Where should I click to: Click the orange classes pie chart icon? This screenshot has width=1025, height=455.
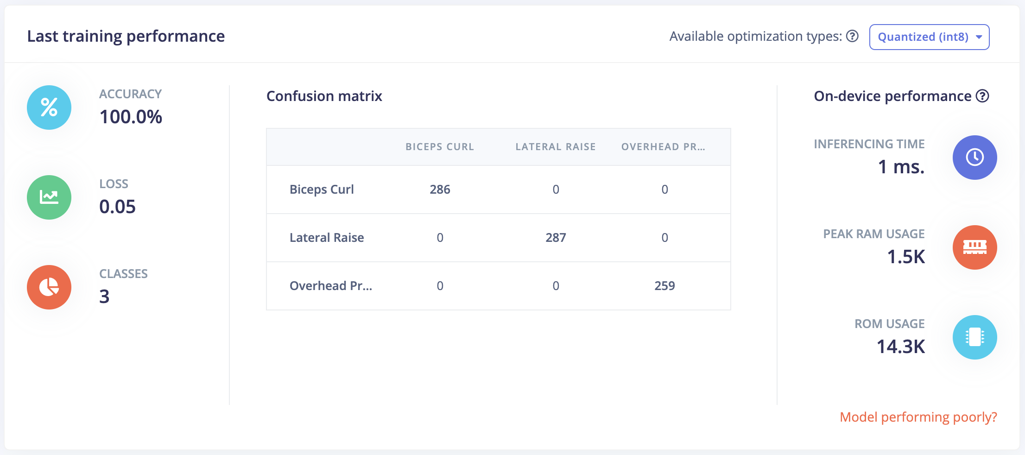tap(49, 287)
